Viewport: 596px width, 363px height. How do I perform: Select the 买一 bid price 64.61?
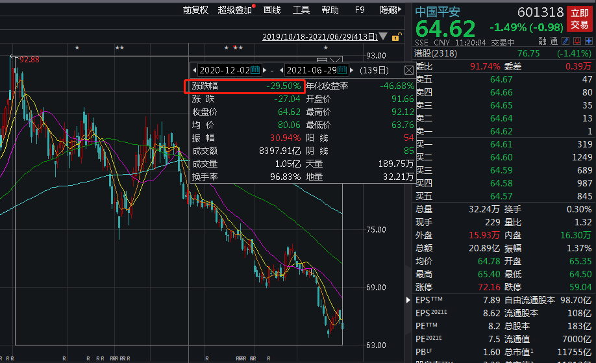(x=501, y=144)
